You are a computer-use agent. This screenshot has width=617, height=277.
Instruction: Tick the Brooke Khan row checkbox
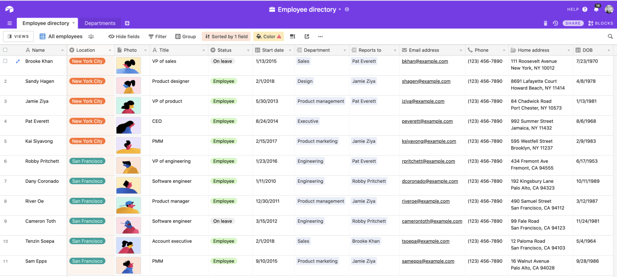pyautogui.click(x=5, y=61)
